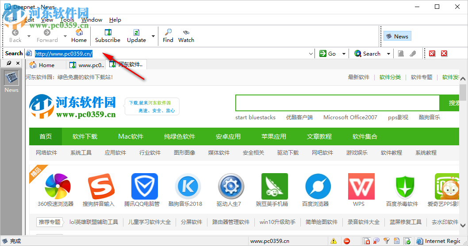Click the 首页 navigation button

point(46,136)
